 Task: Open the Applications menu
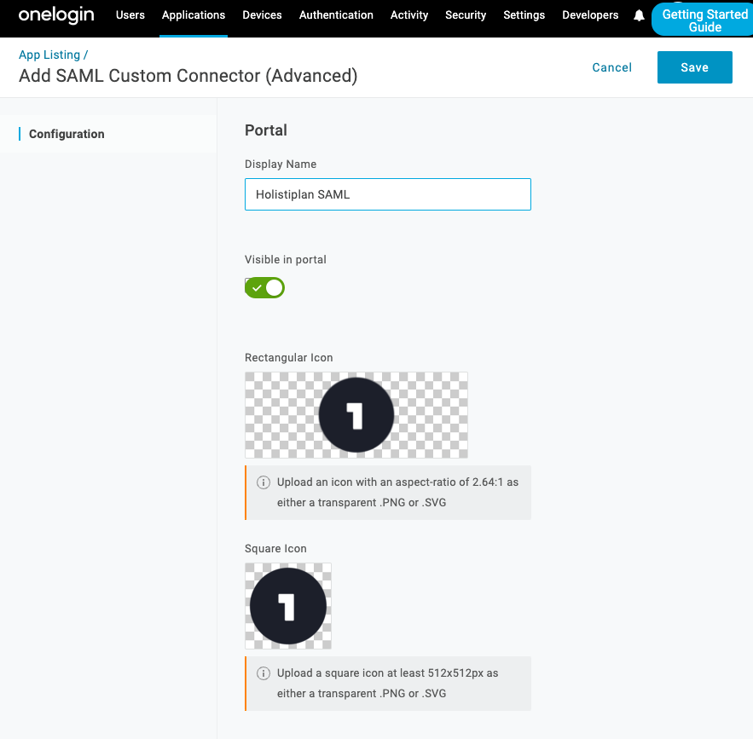pyautogui.click(x=194, y=15)
